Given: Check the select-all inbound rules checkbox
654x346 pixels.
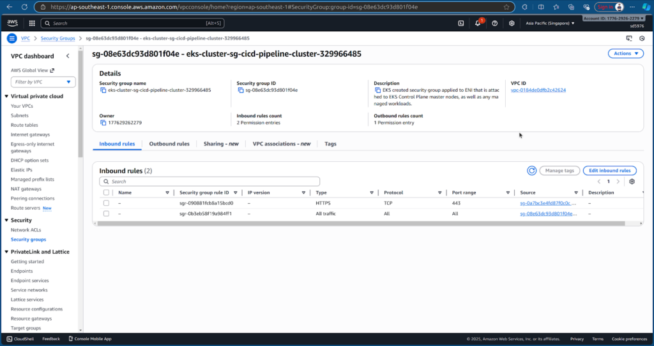Looking at the screenshot, I should [106, 192].
